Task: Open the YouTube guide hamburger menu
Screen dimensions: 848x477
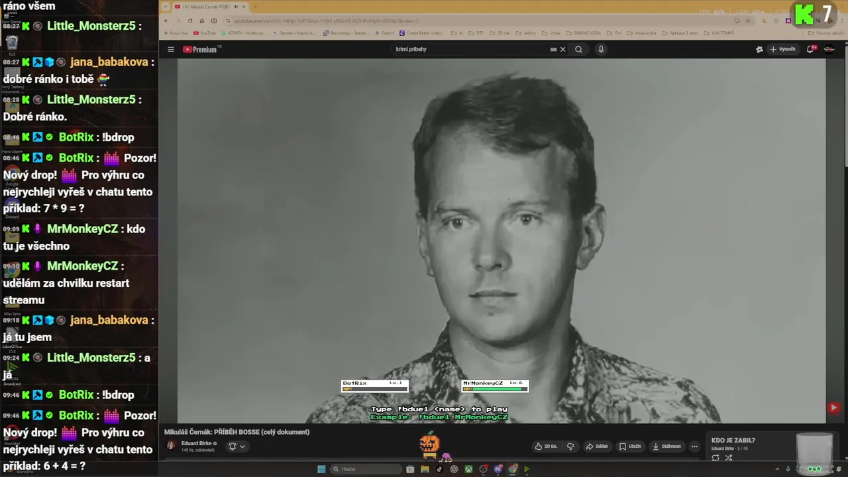Action: tap(170, 49)
